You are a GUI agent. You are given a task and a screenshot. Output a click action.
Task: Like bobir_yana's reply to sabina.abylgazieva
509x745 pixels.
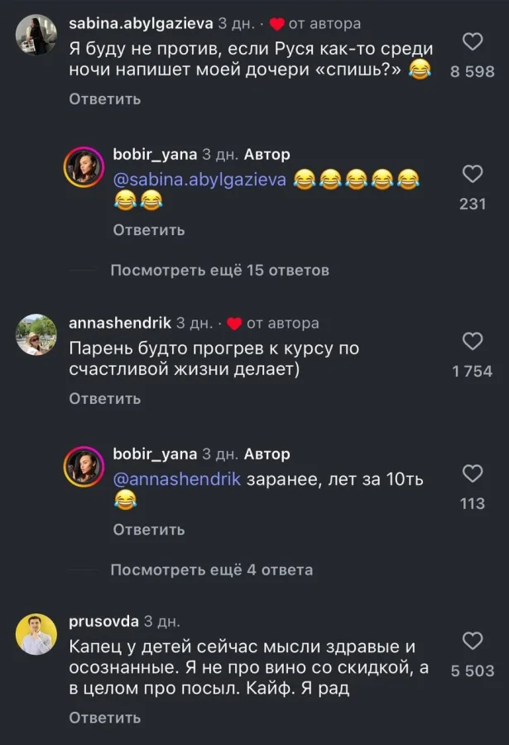click(x=472, y=175)
